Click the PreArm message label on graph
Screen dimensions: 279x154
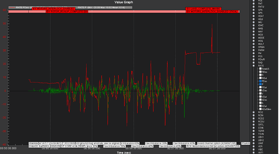246,143
